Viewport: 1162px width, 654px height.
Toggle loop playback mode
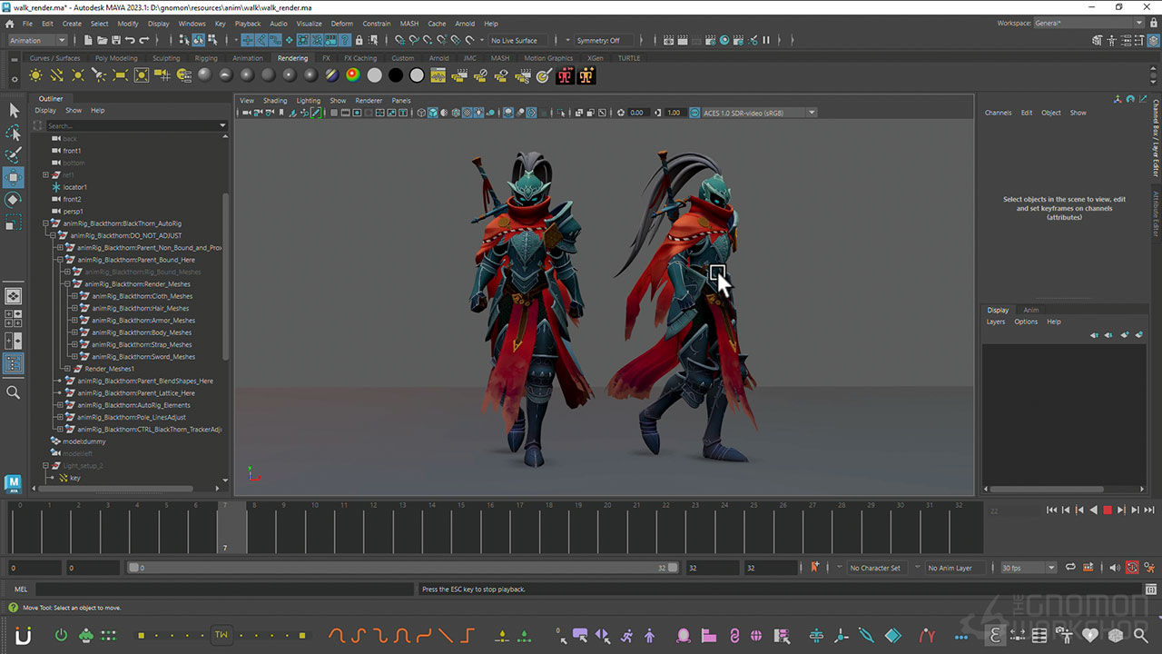(1071, 568)
